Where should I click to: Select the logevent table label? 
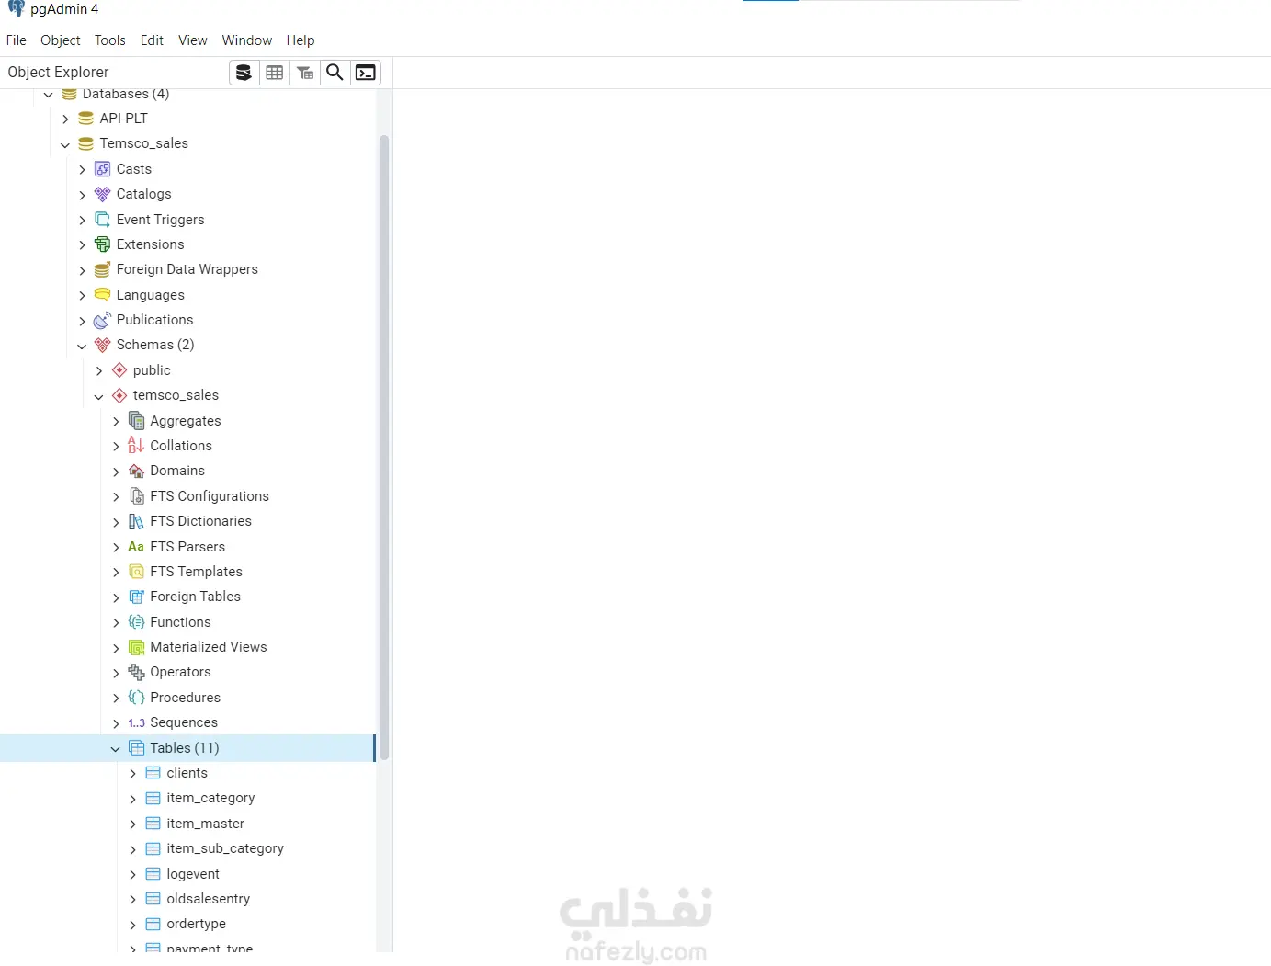click(193, 874)
